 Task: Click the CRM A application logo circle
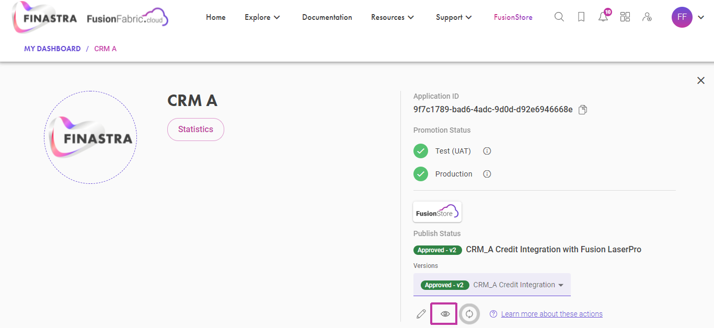(90, 137)
